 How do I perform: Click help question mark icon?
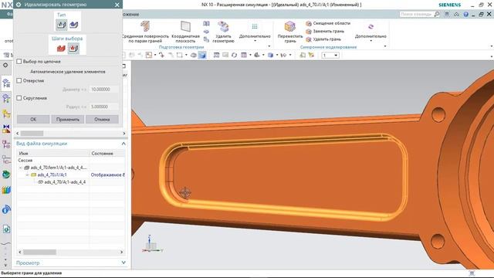pos(465,15)
